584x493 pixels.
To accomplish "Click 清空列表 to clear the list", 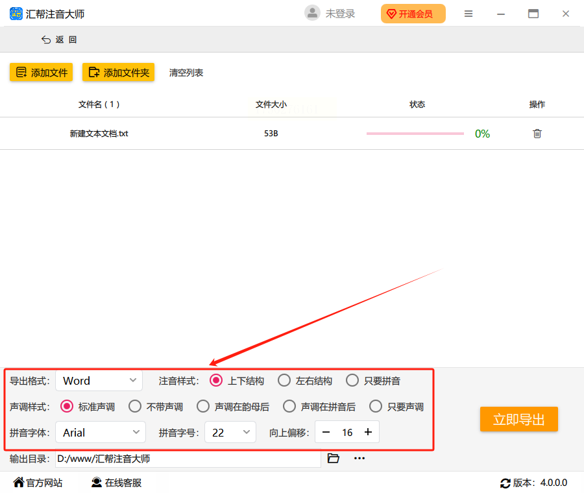I will (x=186, y=73).
